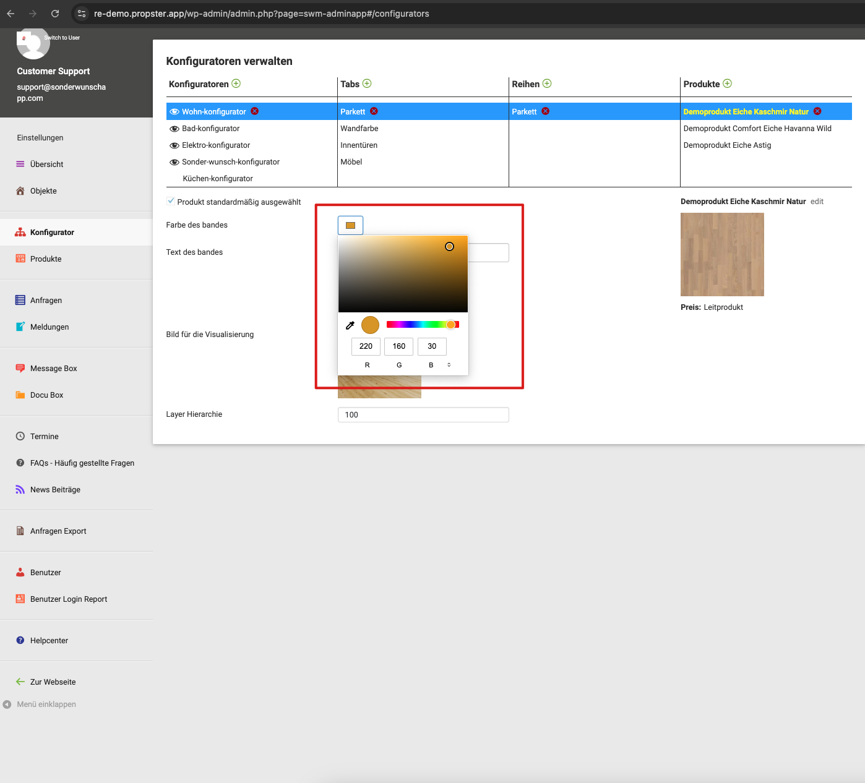Reload the page in the browser

click(x=55, y=14)
